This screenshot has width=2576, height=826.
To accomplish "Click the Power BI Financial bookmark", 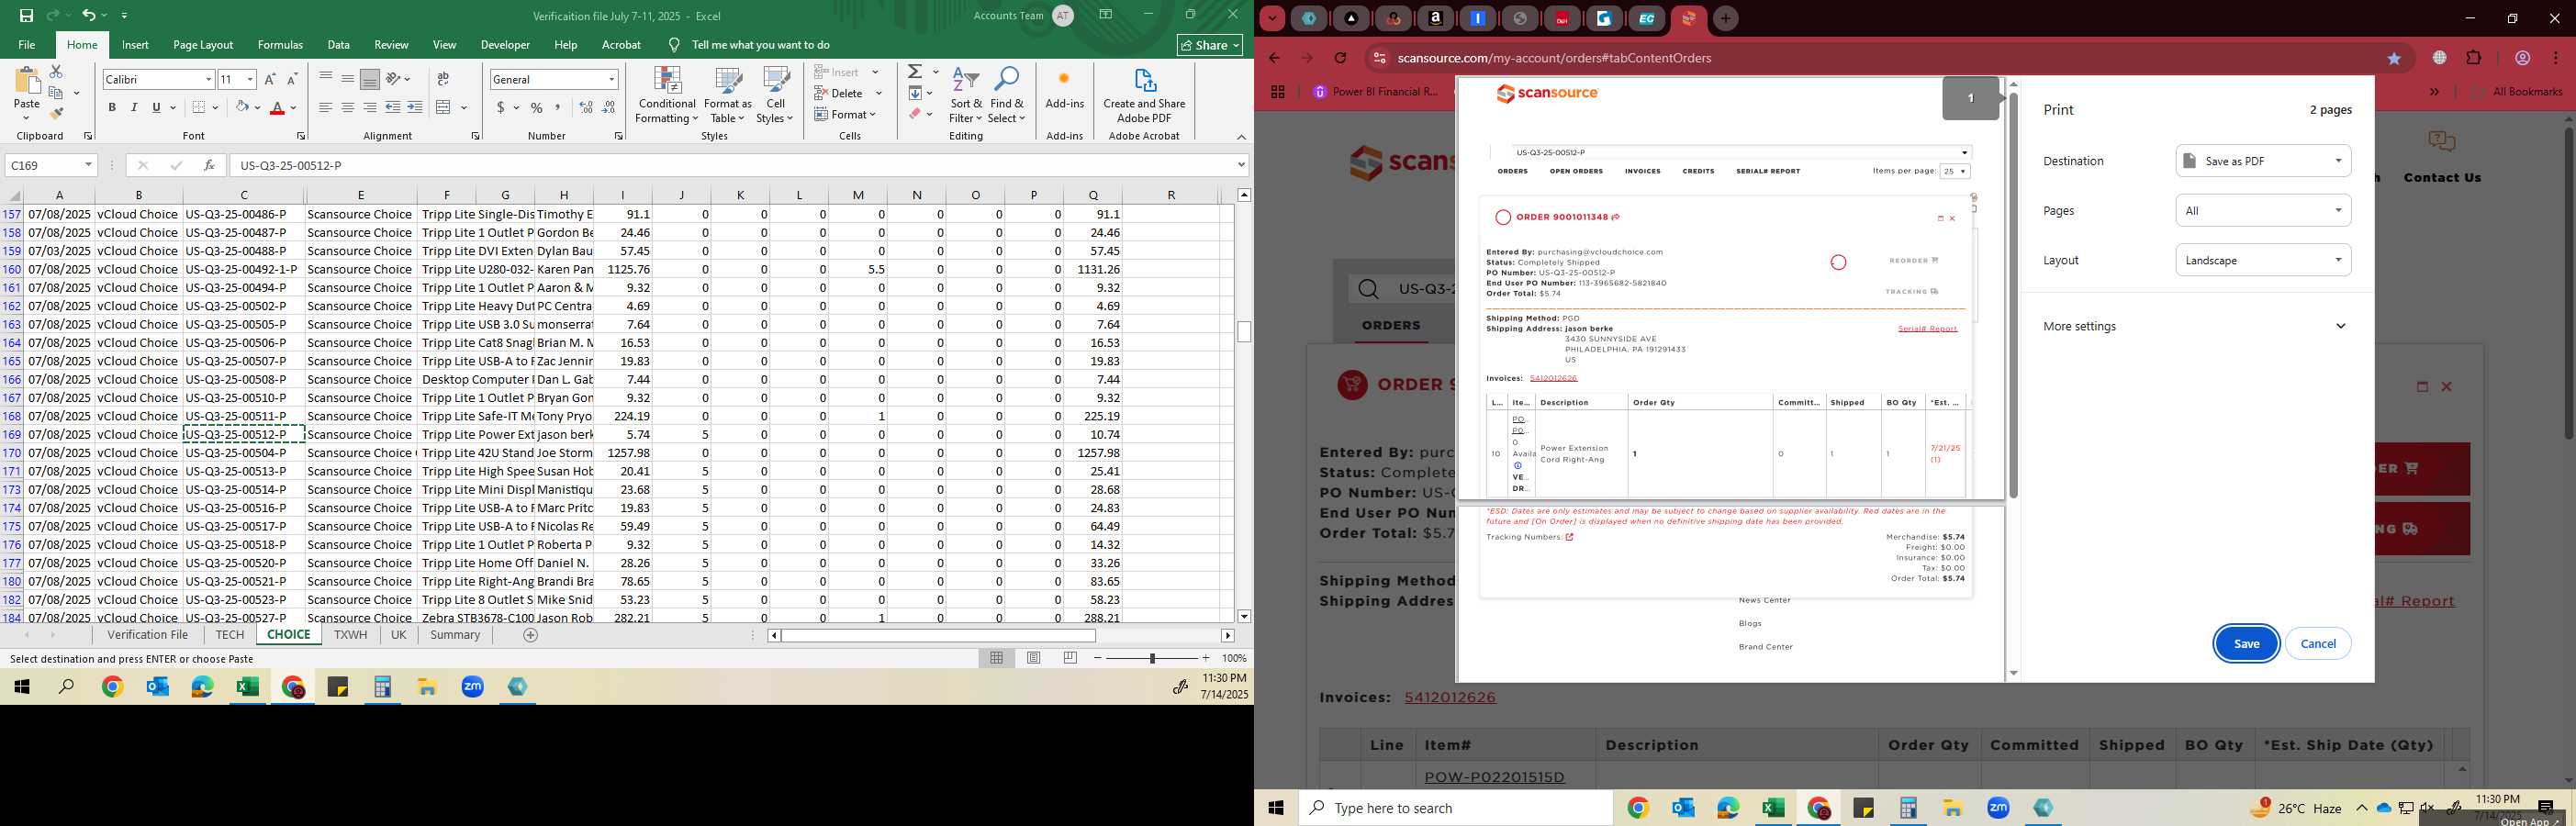I will (x=1376, y=92).
